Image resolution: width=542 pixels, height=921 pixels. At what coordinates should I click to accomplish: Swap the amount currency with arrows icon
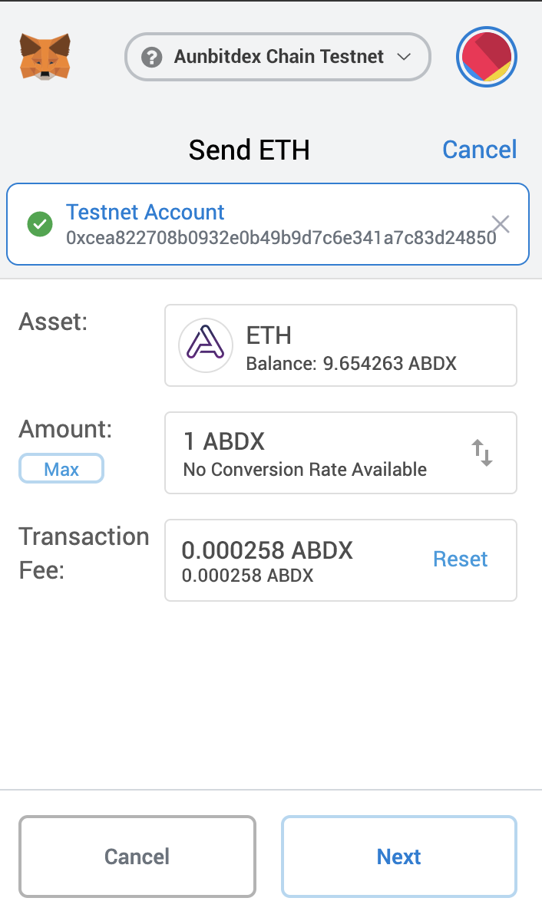click(x=481, y=453)
